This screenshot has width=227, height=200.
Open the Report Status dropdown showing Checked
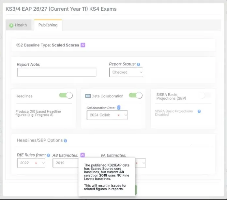tap(126, 72)
